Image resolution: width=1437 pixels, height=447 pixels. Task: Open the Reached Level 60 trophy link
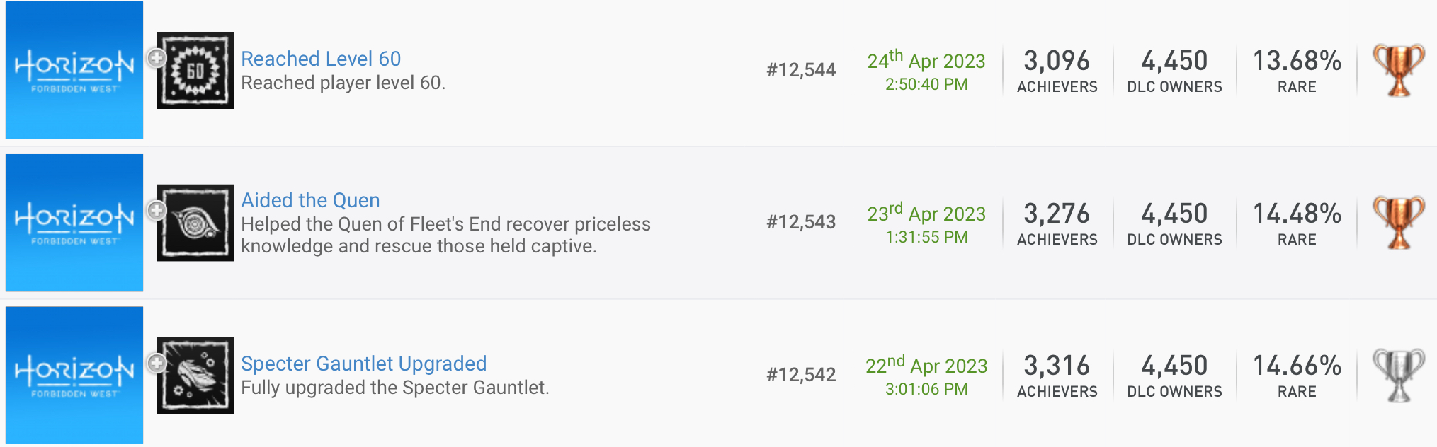(321, 59)
